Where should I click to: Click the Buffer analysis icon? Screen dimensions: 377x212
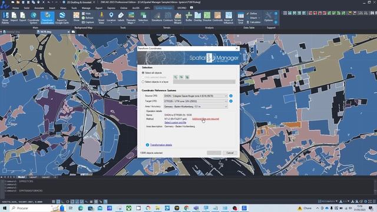tap(188, 17)
